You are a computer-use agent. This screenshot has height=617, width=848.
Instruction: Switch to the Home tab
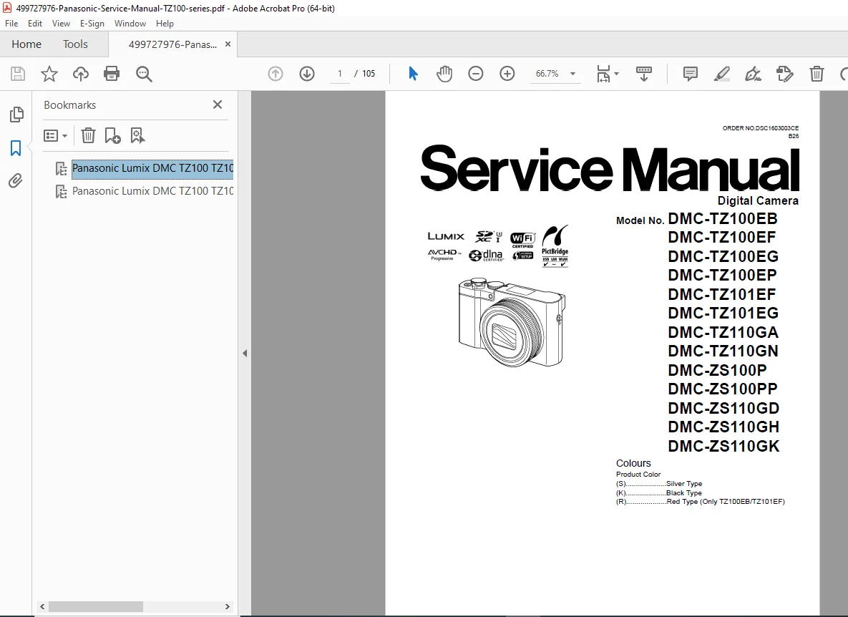pyautogui.click(x=26, y=44)
